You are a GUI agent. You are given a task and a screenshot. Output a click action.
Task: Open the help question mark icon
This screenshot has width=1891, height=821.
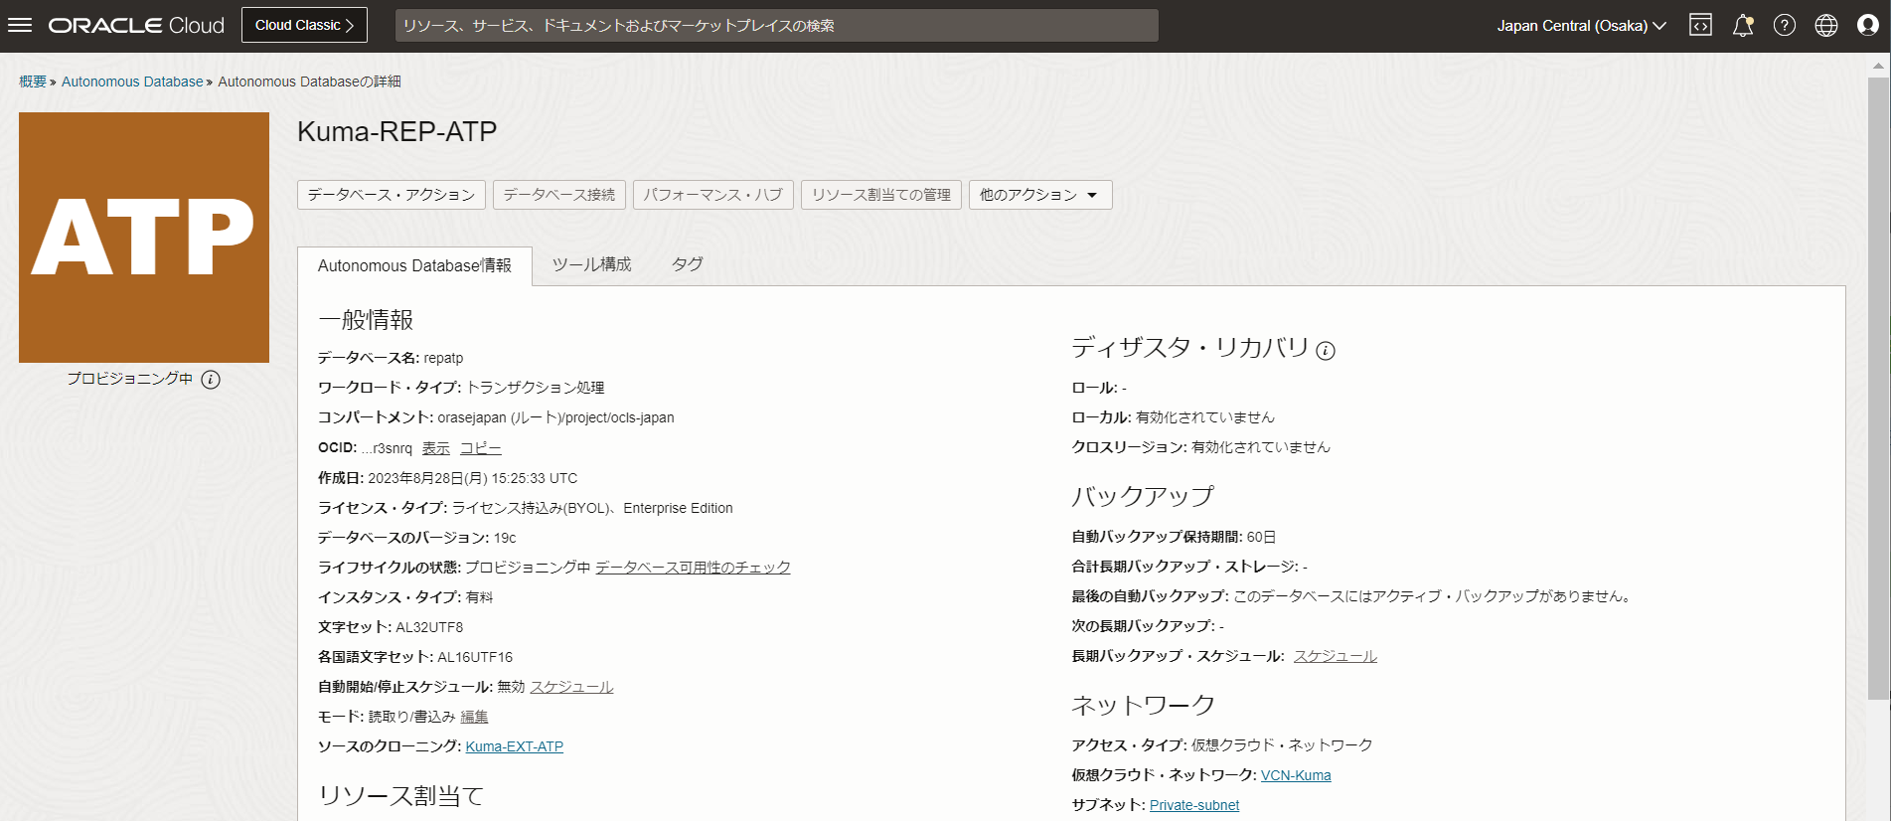point(1785,26)
